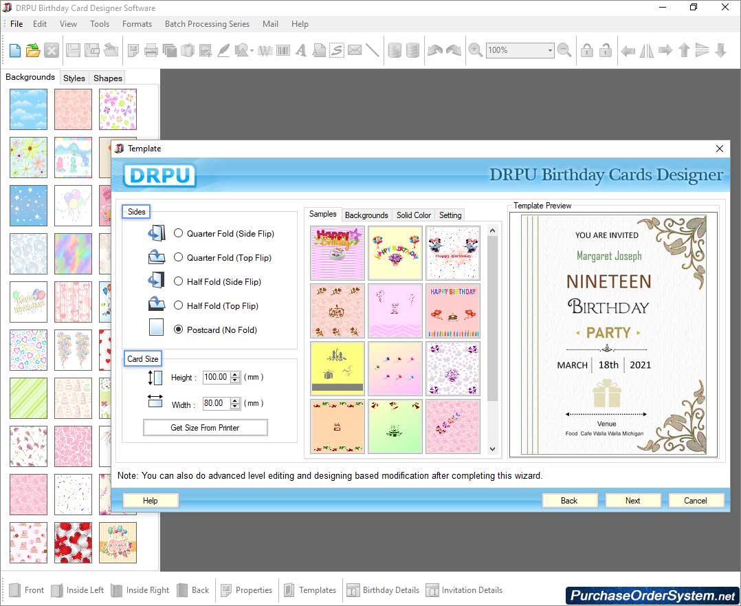The height and width of the screenshot is (606, 741).
Task: Open the Inside Left side view
Action: 78,590
